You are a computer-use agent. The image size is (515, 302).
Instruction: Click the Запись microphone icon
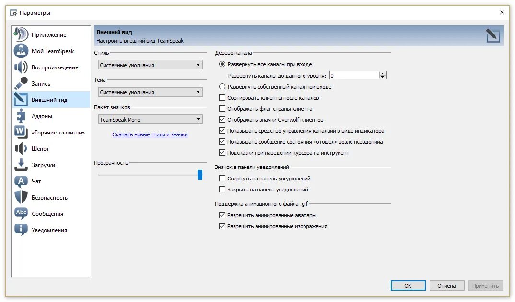pos(21,83)
